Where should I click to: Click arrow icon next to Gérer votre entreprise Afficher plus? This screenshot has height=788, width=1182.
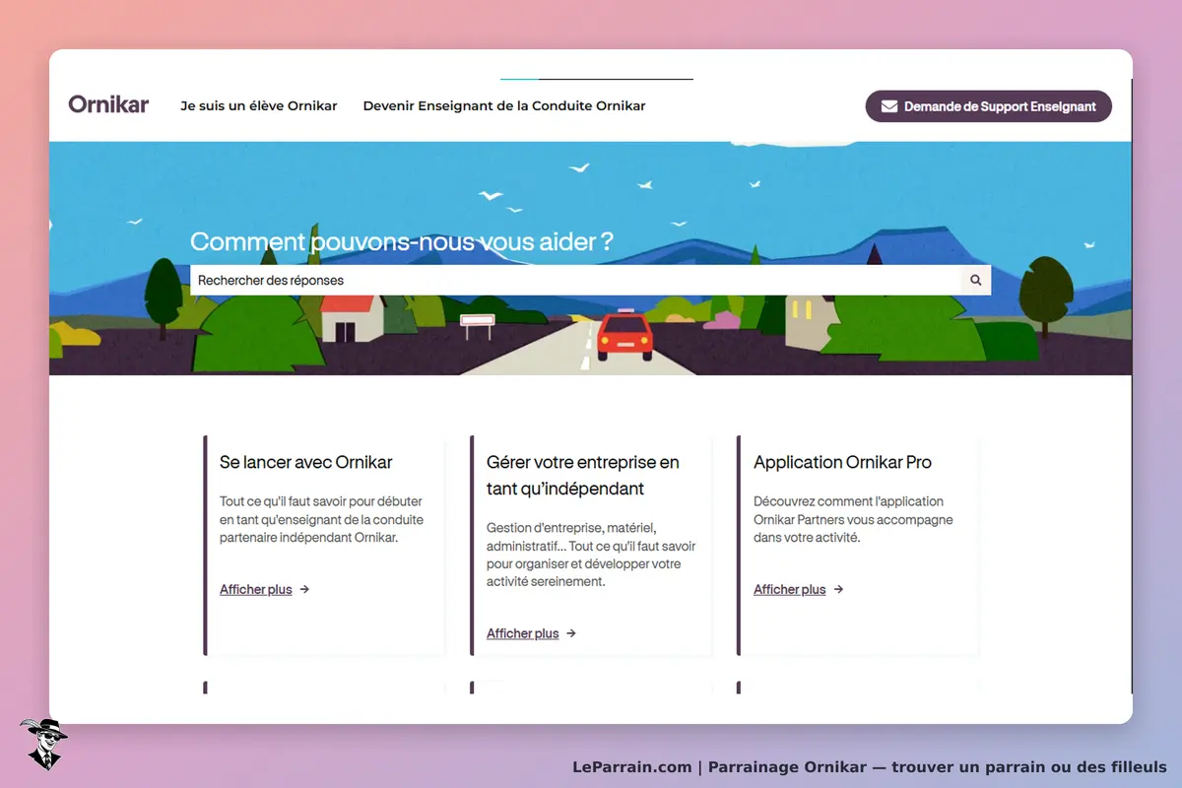click(x=571, y=633)
